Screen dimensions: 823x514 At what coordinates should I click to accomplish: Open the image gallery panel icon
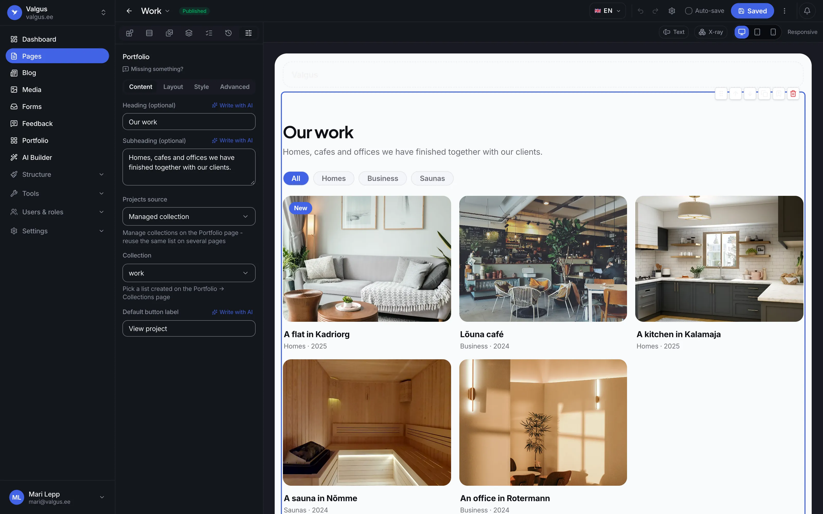169,33
